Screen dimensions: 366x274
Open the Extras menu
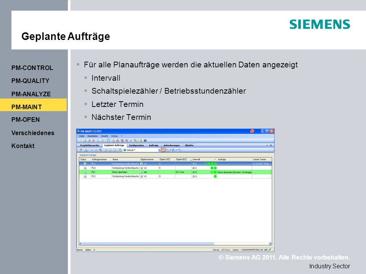[115, 136]
